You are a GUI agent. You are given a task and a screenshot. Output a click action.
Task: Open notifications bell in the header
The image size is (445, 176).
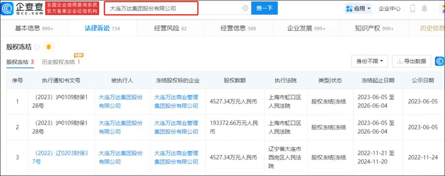[x=424, y=9]
